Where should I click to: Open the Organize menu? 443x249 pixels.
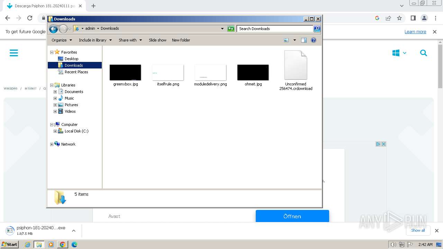tap(62, 40)
